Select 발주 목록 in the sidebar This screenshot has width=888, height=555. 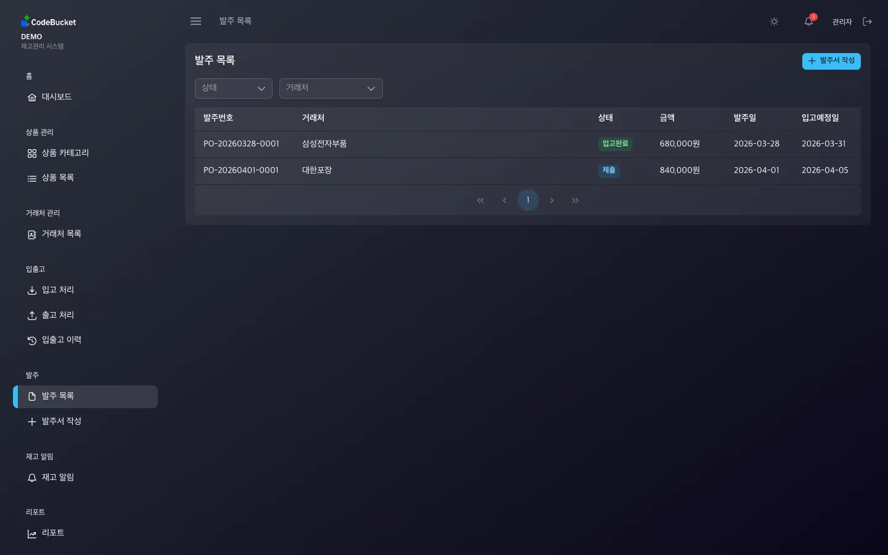(58, 396)
